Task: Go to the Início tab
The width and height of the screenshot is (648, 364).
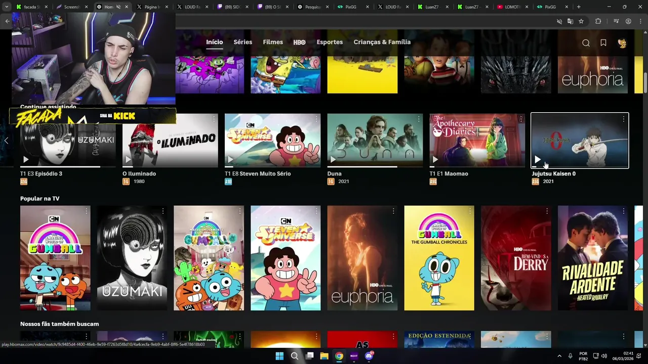Action: pos(214,42)
